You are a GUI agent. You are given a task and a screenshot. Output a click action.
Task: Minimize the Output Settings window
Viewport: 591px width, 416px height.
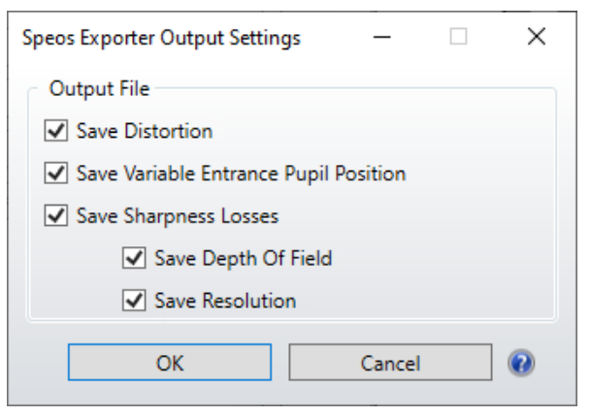pos(381,37)
